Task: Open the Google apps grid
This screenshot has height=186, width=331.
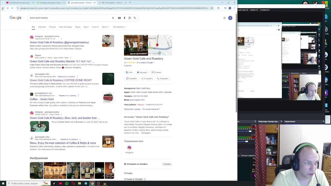Action: coord(224,18)
